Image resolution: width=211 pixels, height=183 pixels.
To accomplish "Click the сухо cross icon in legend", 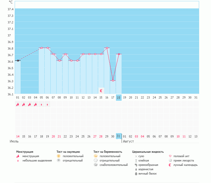I will point(136,156).
